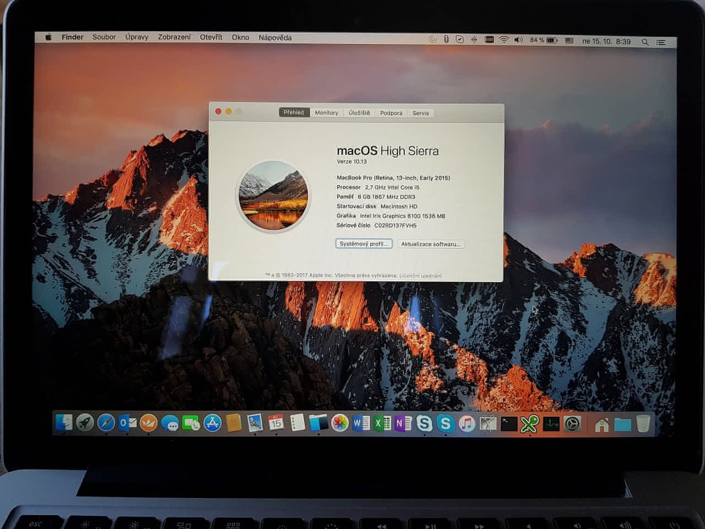Launch iTunes music note icon
Image resolution: width=705 pixels, height=529 pixels.
(x=467, y=423)
